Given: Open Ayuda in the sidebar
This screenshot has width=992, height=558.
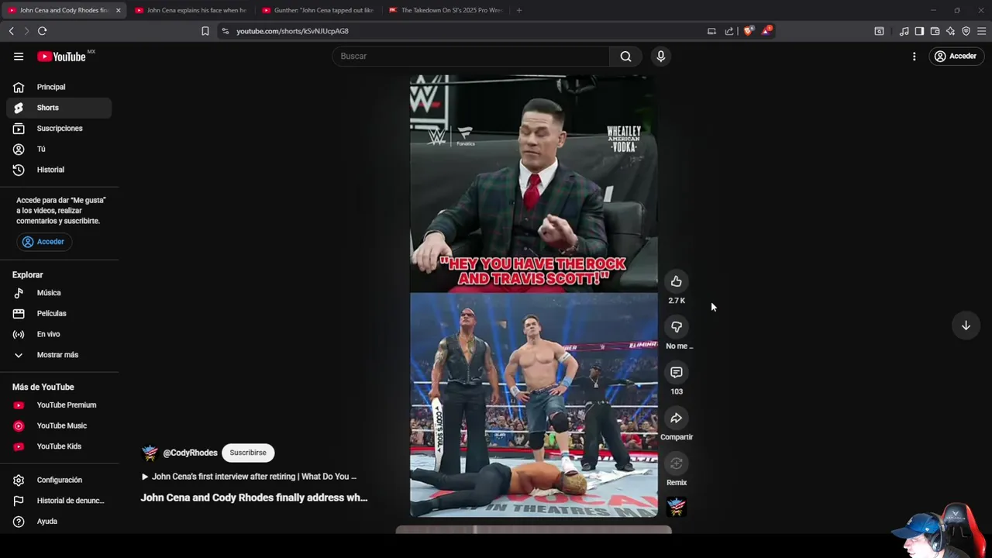Looking at the screenshot, I should click(x=59, y=522).
